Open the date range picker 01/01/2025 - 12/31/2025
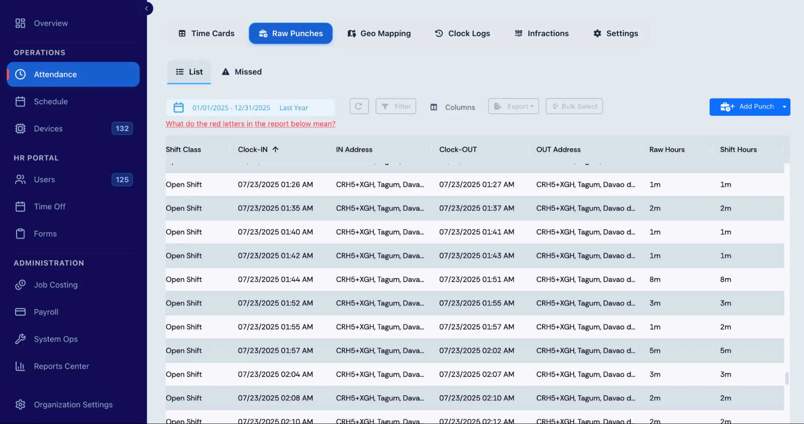The width and height of the screenshot is (804, 424). click(250, 108)
